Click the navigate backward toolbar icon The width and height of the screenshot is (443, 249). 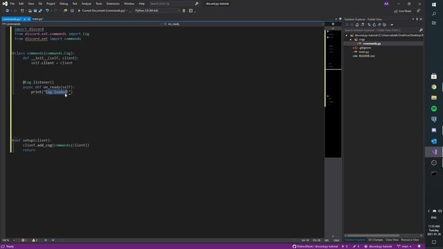click(x=7, y=11)
